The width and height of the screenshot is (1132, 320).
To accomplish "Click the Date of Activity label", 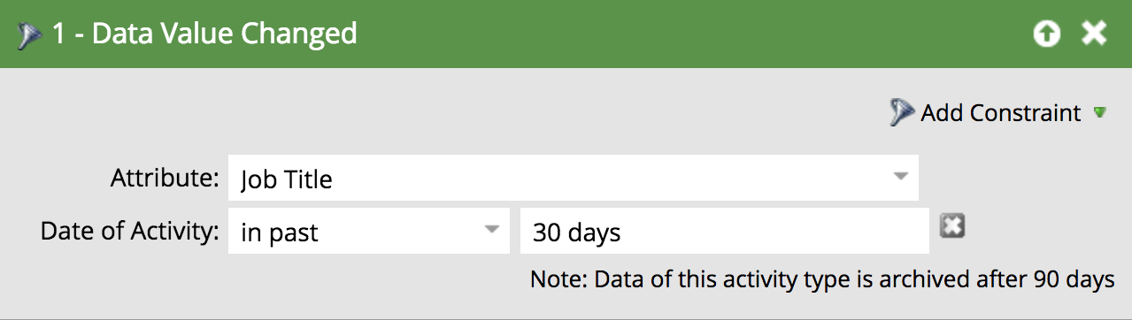I will (x=130, y=232).
